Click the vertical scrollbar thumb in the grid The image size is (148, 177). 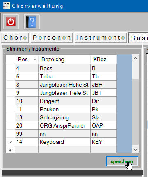pos(135,112)
